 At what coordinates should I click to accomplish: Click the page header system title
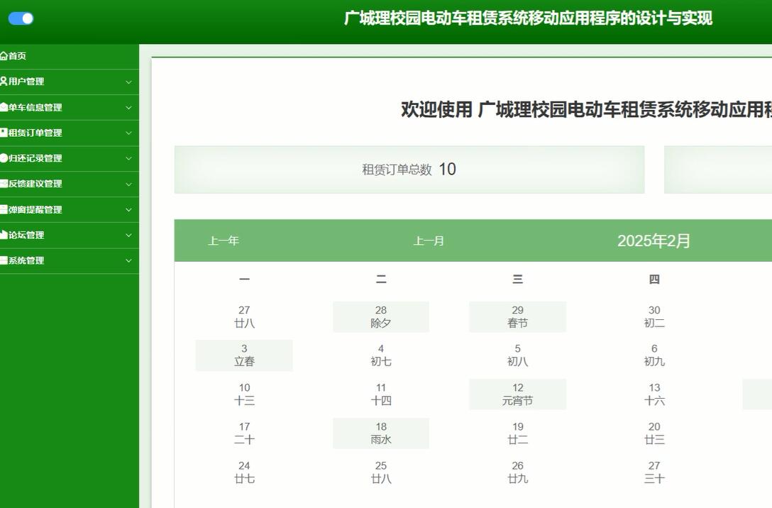tap(529, 18)
